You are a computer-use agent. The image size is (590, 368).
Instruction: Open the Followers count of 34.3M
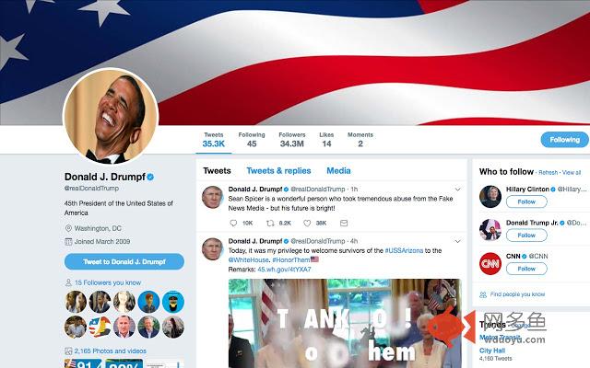[292, 139]
